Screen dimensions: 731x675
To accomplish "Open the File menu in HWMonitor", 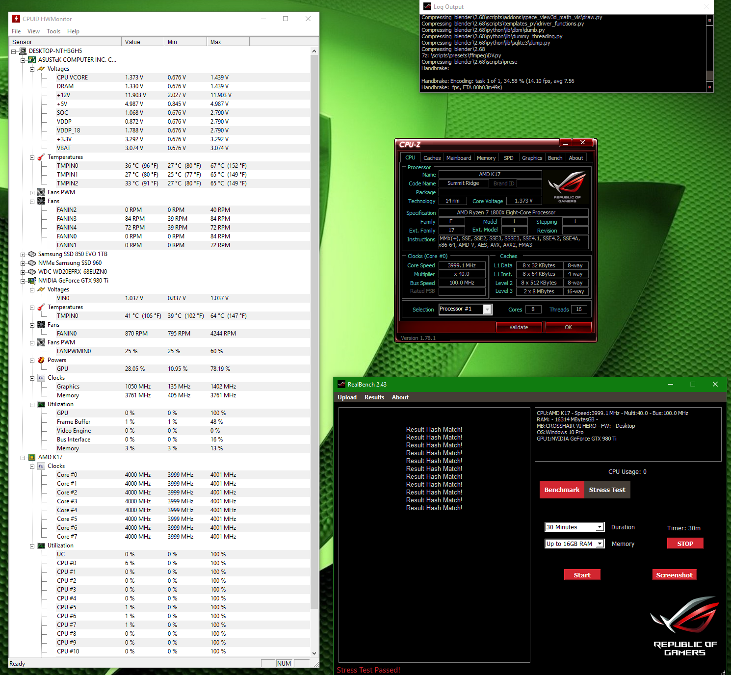I will (16, 31).
